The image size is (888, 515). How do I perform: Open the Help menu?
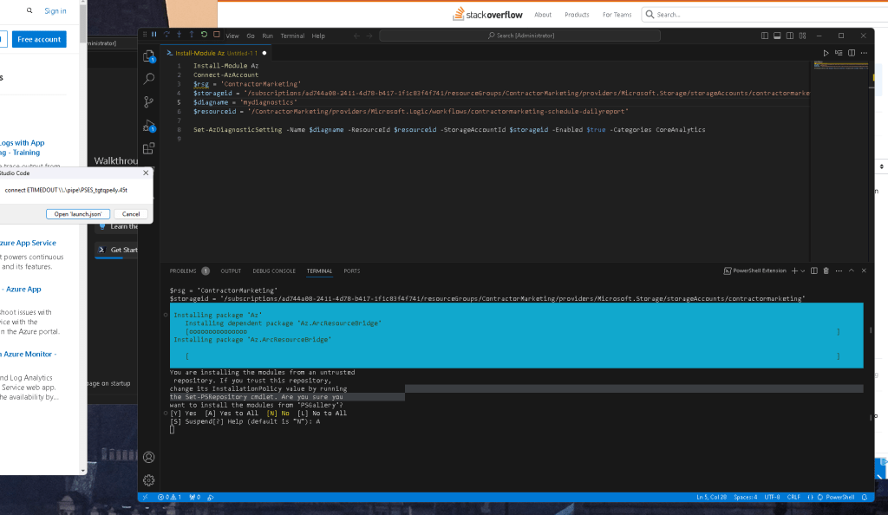point(318,36)
